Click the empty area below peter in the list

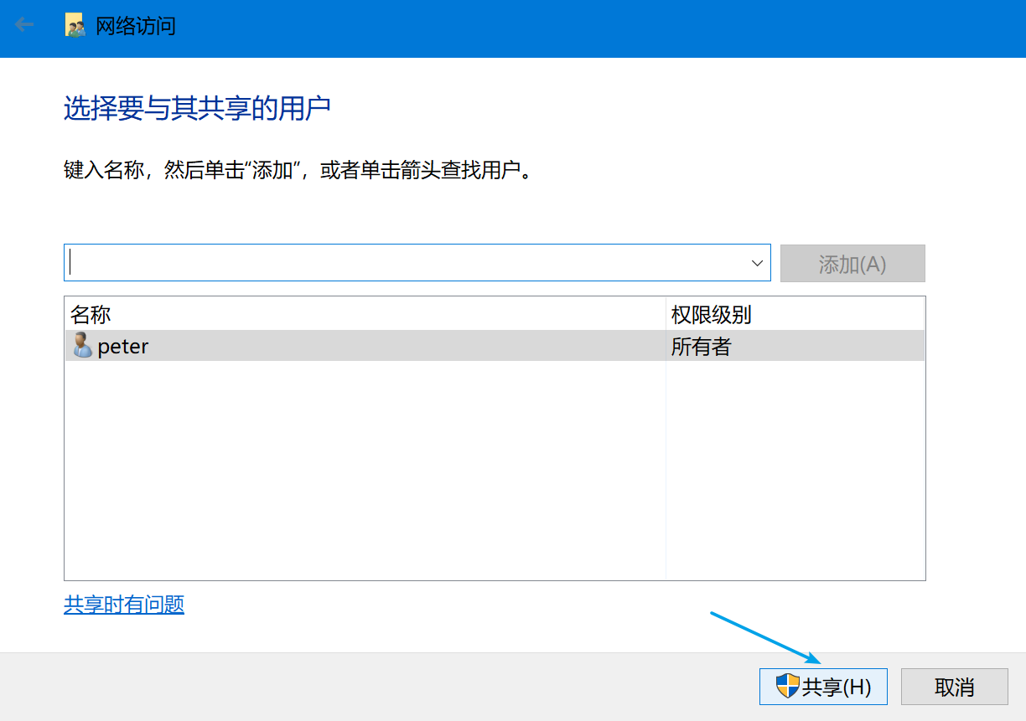[335, 461]
